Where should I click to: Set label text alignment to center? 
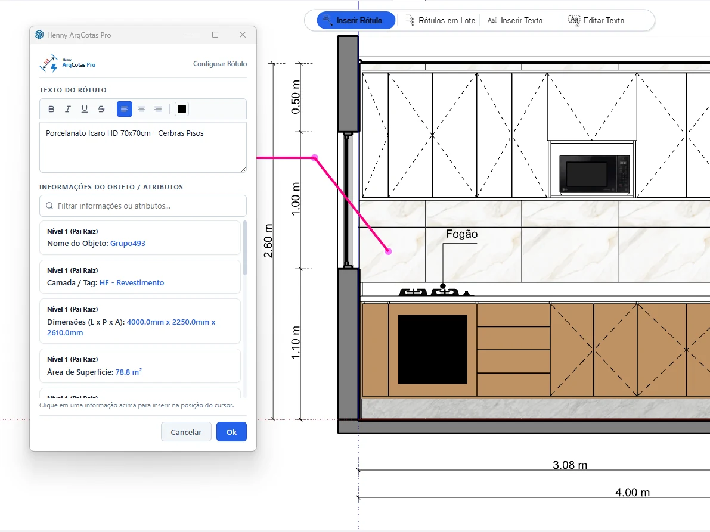pyautogui.click(x=141, y=109)
